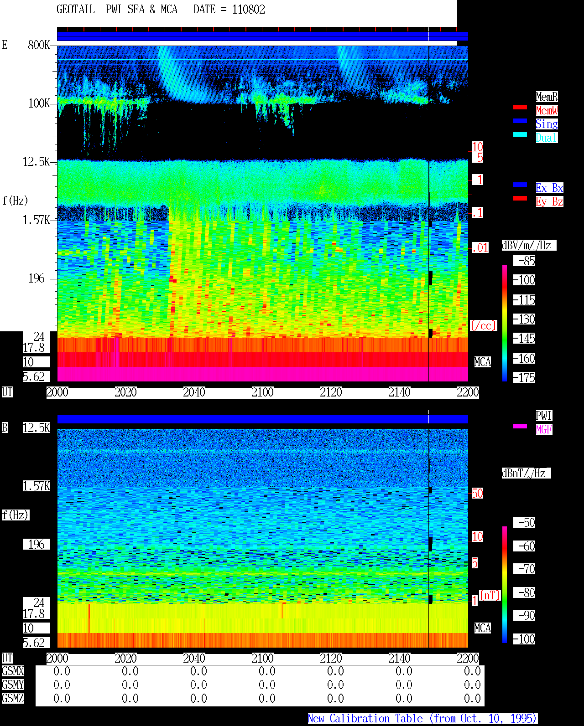Click the [/cc] density units label
The image size is (584, 726).
[x=483, y=325]
